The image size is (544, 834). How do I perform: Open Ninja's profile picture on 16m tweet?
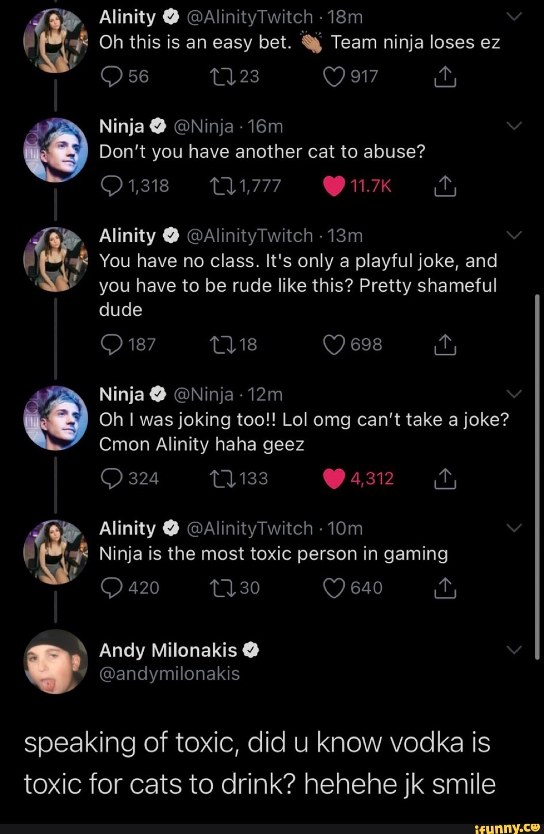(56, 150)
